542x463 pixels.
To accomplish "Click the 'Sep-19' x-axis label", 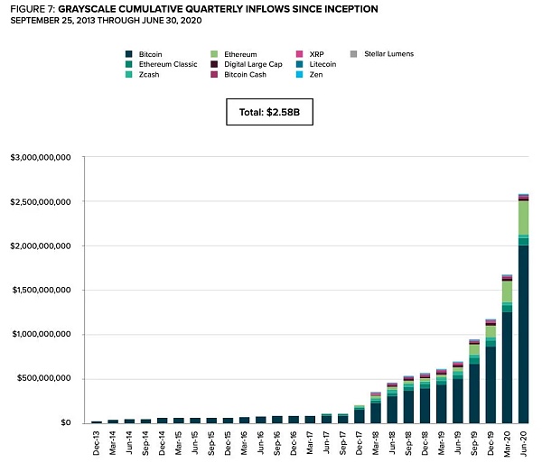I will coord(474,443).
